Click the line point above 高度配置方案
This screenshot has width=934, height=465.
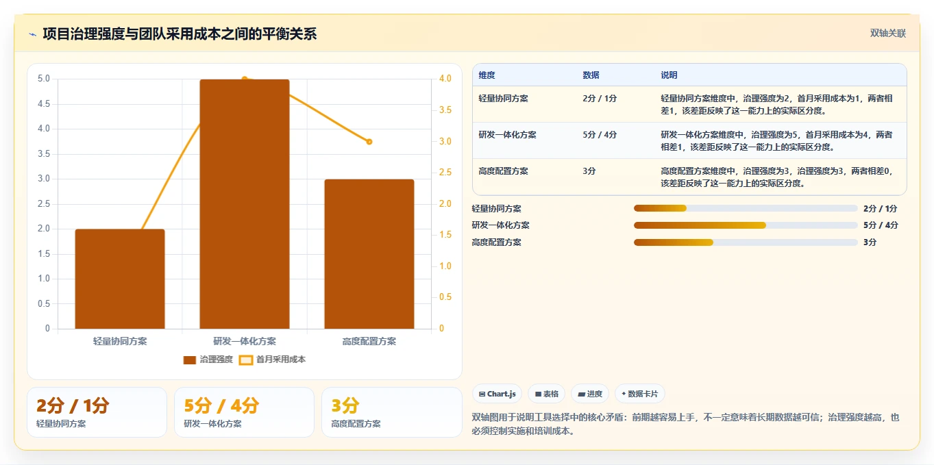369,142
